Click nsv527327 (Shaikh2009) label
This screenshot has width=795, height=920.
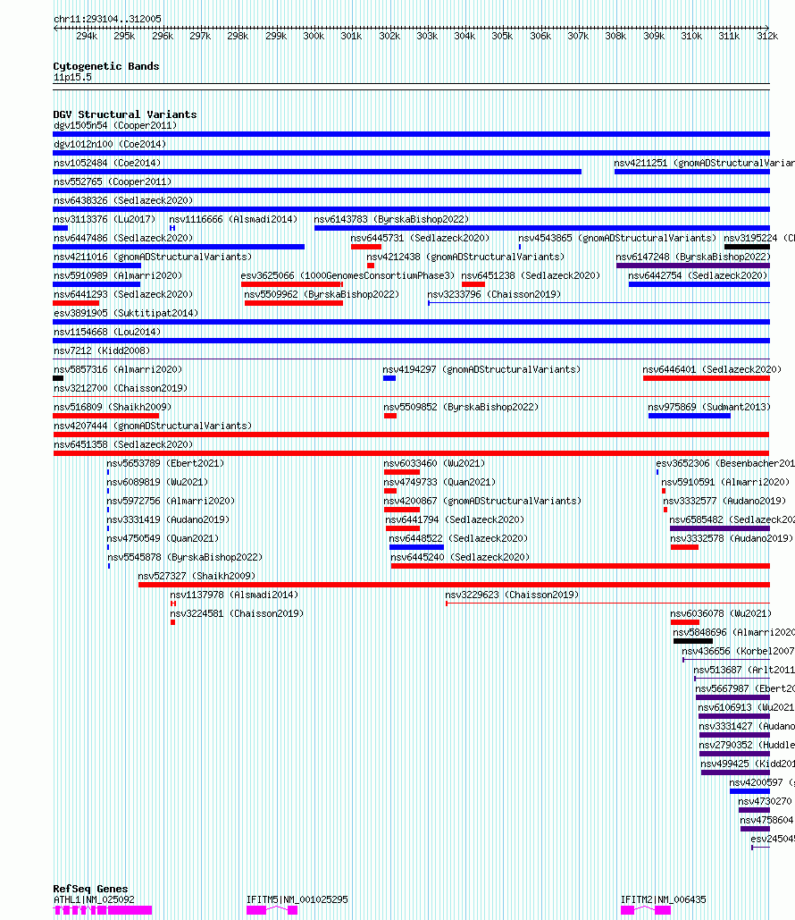click(x=197, y=576)
